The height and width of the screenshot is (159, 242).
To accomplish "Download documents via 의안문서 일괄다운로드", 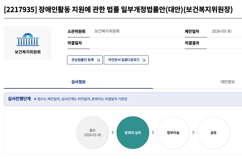I will point(126,60).
